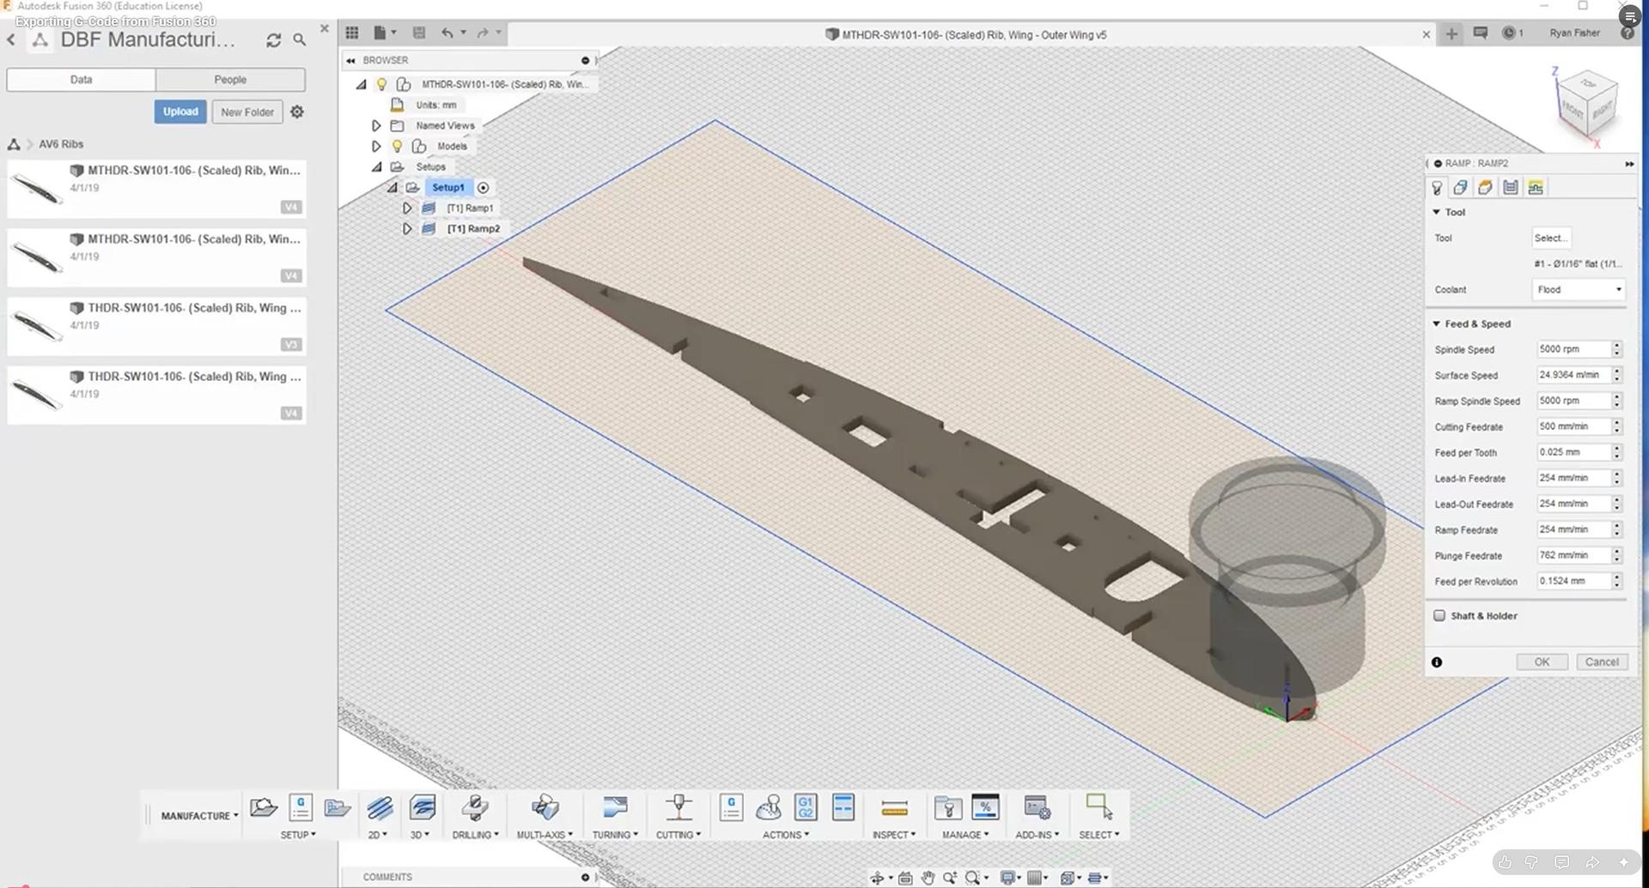Toggle visibility of the top document node

(x=381, y=84)
